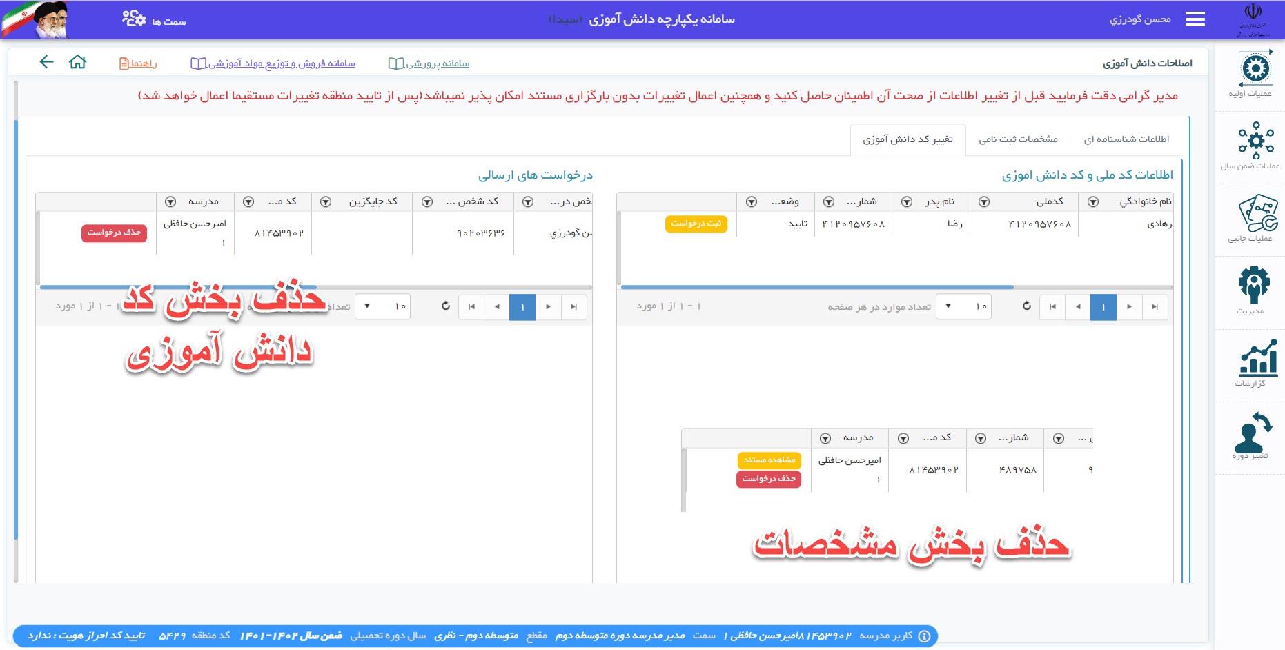
Task: Click the home icon
Action: click(x=78, y=62)
